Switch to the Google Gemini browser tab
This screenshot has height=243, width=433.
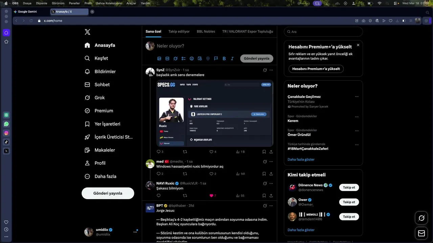27,11
